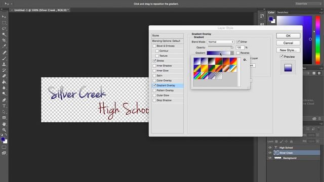
Task: Select the Quick Selection tool
Action: [x=4, y=34]
